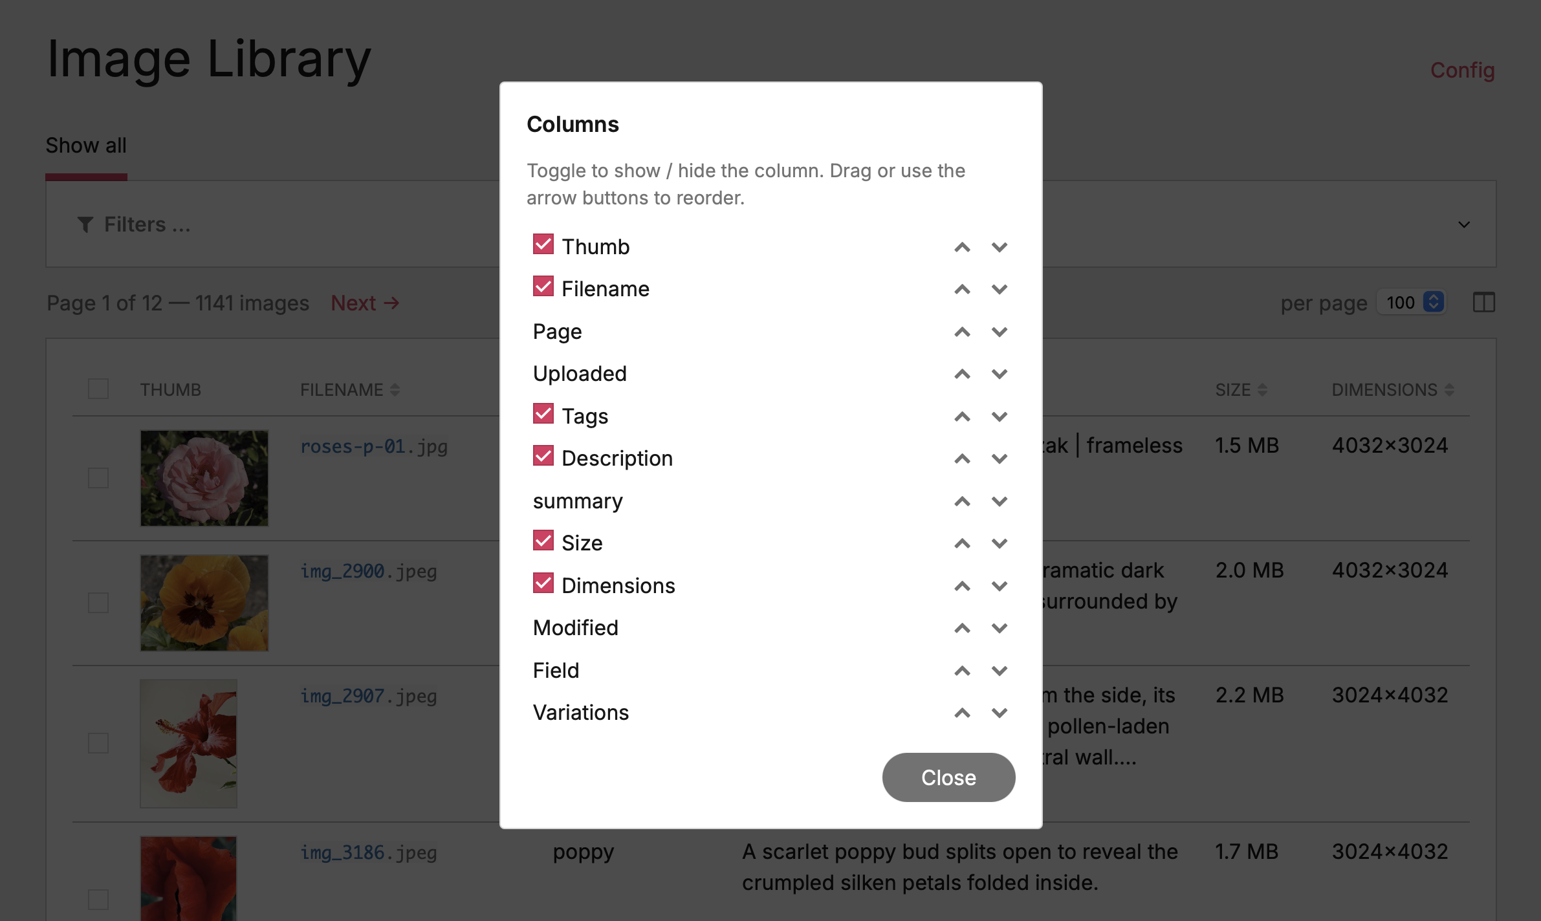Move Filename column up
The image size is (1541, 921).
pyautogui.click(x=962, y=289)
